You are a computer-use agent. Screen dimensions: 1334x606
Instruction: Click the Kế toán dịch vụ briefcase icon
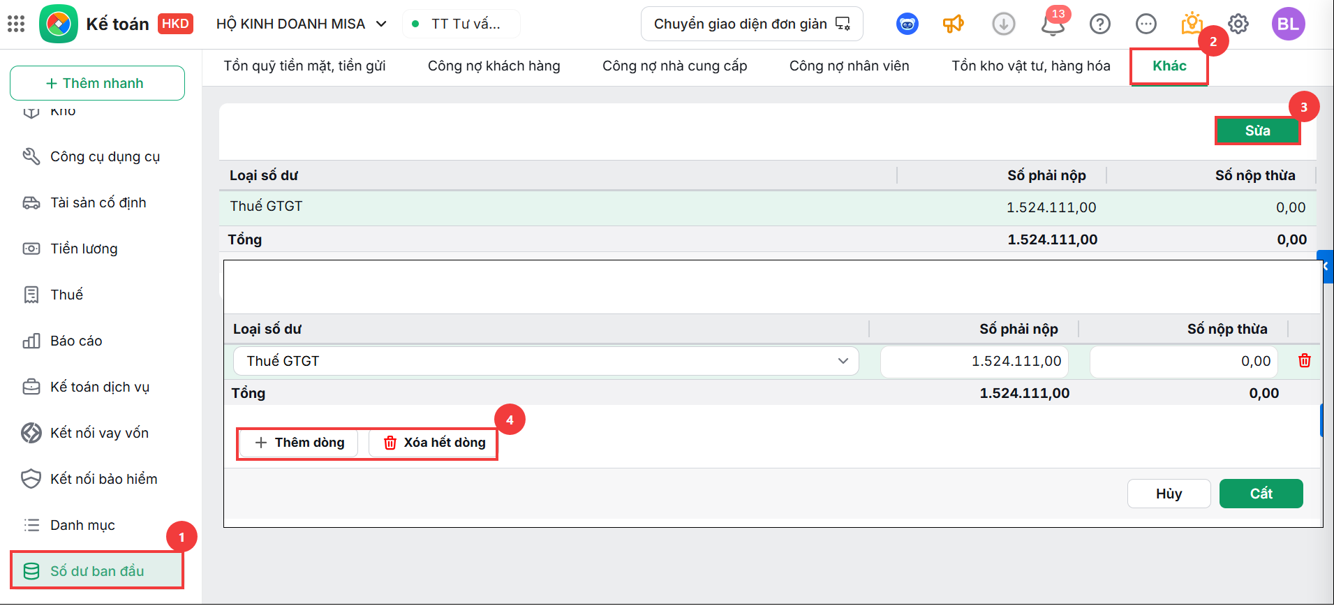[31, 387]
